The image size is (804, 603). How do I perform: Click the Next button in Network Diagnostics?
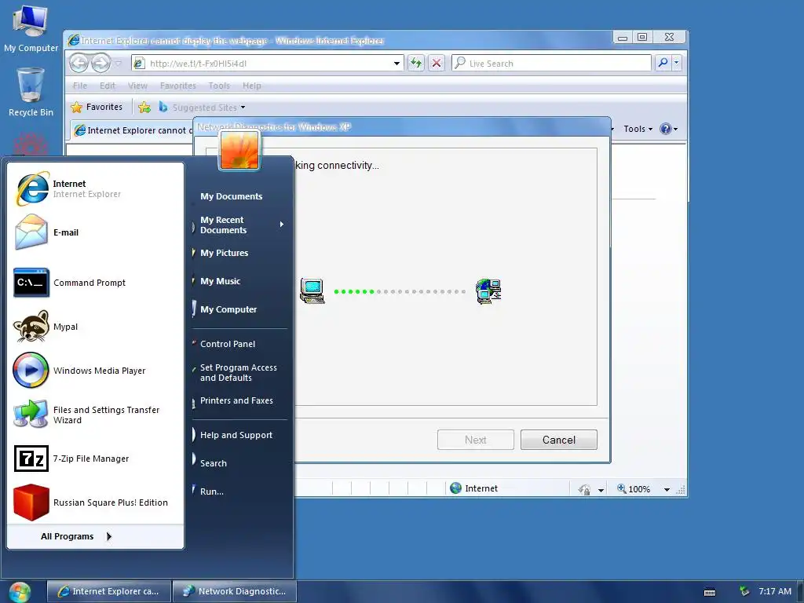click(475, 440)
